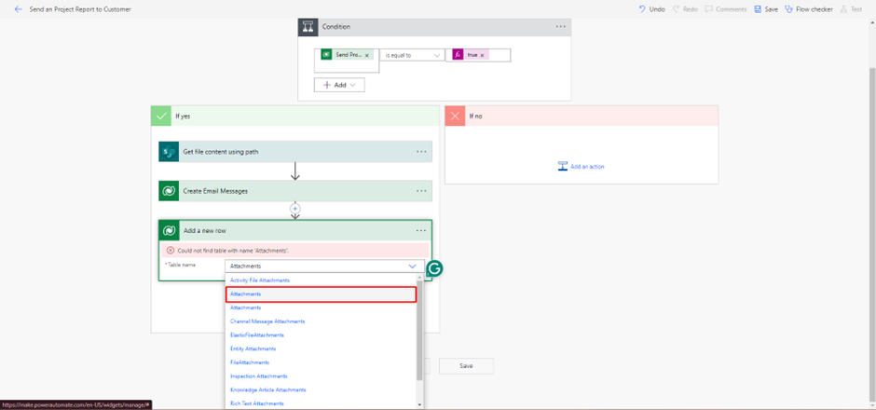Viewport: 876px width, 410px height.
Task: Open Comments from the top toolbar
Action: (725, 9)
